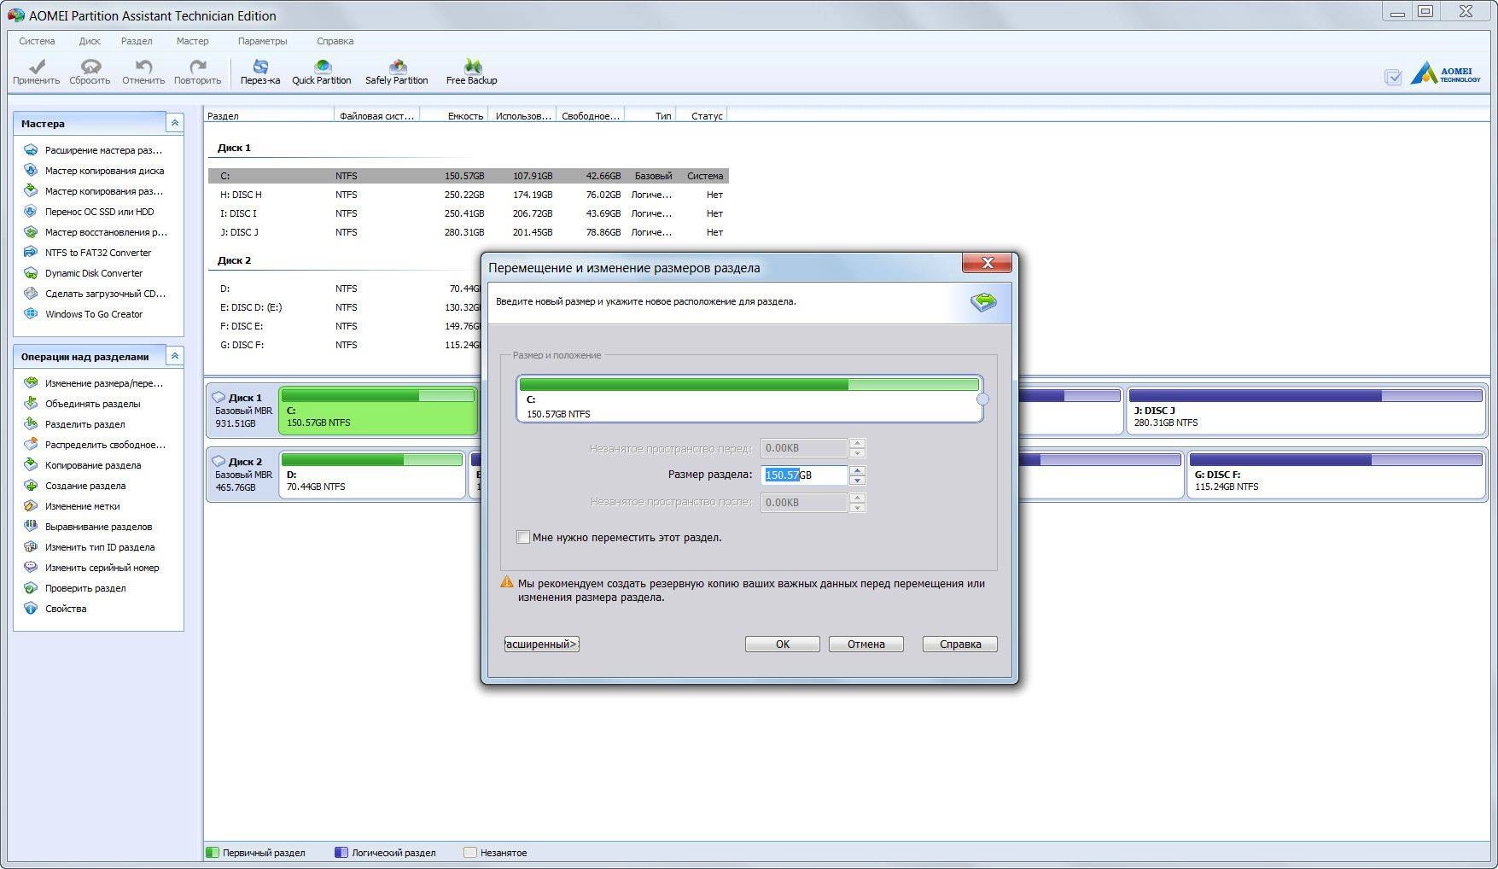Image resolution: width=1498 pixels, height=869 pixels.
Task: Choose Разделить раздел operation
Action: 75,424
